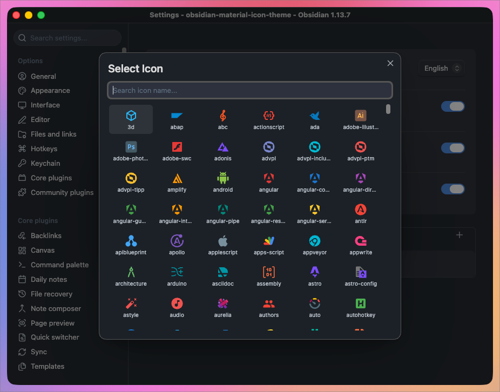Open Appearance settings tab
The image size is (500, 392).
click(x=50, y=91)
